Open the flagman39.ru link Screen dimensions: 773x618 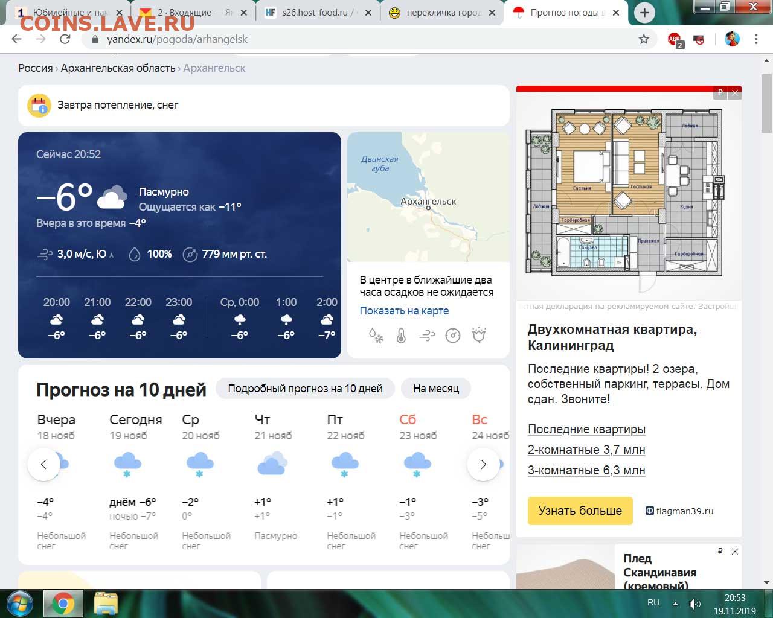[679, 511]
